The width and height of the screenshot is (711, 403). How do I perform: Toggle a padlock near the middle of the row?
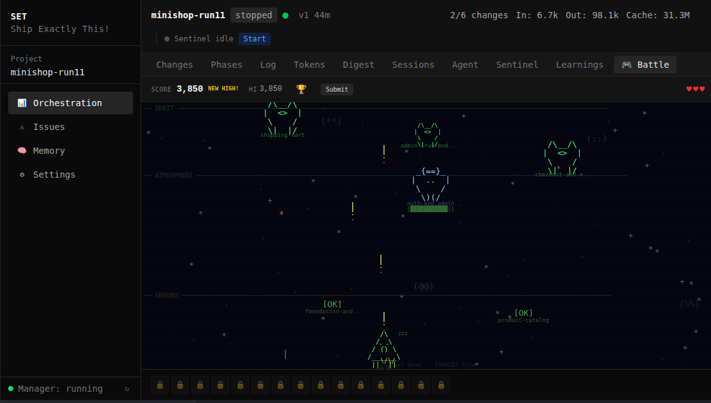coord(301,384)
